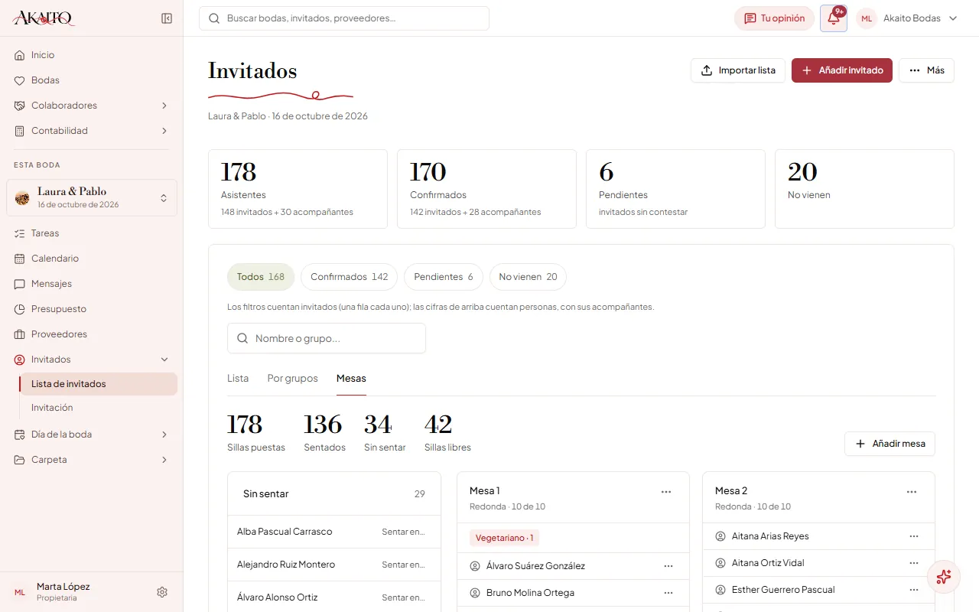Open Mesa 1 options menu
Screen dimensions: 979x612
pyautogui.click(x=666, y=492)
